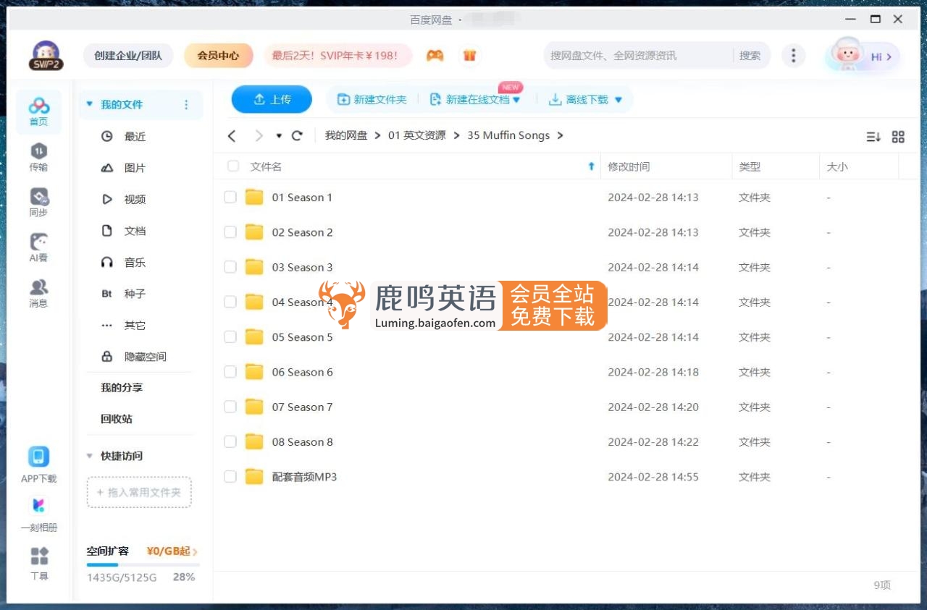This screenshot has width=927, height=610.
Task: Click the SVIP年卡￥198 promotion
Action: [x=337, y=56]
